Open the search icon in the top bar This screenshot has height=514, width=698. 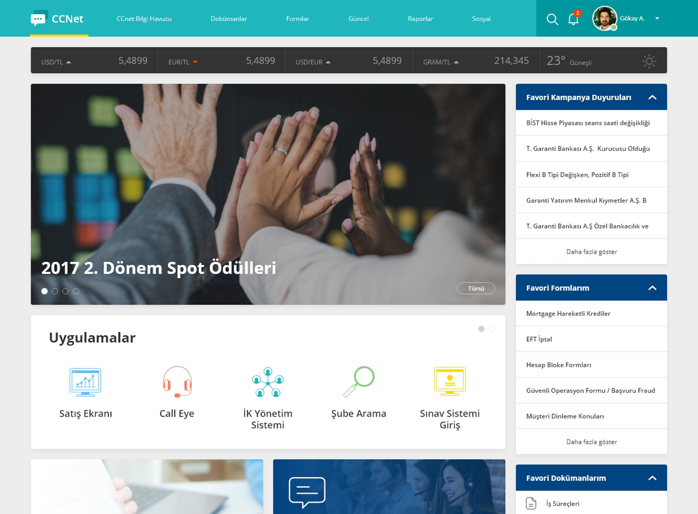coord(552,19)
